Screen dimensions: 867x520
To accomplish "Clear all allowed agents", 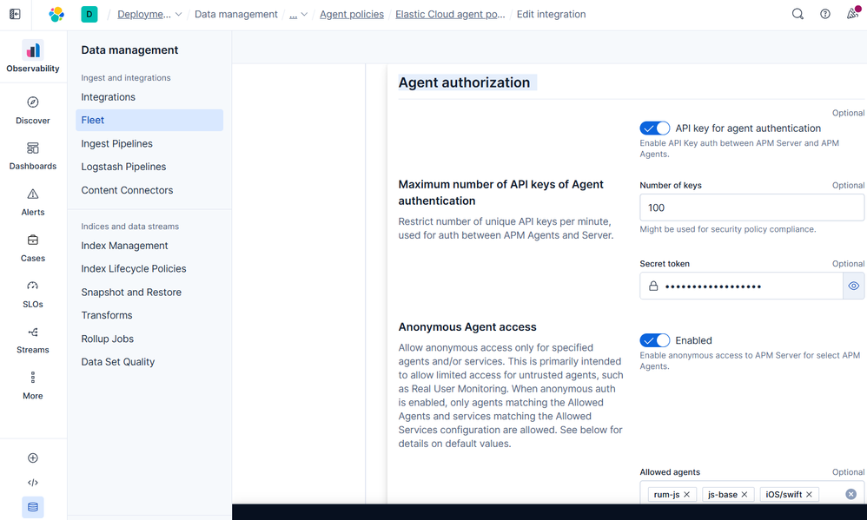I will [851, 494].
